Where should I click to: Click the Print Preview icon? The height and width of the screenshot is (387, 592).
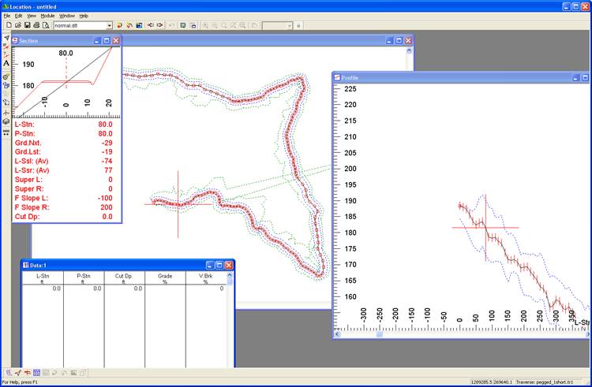(46, 25)
